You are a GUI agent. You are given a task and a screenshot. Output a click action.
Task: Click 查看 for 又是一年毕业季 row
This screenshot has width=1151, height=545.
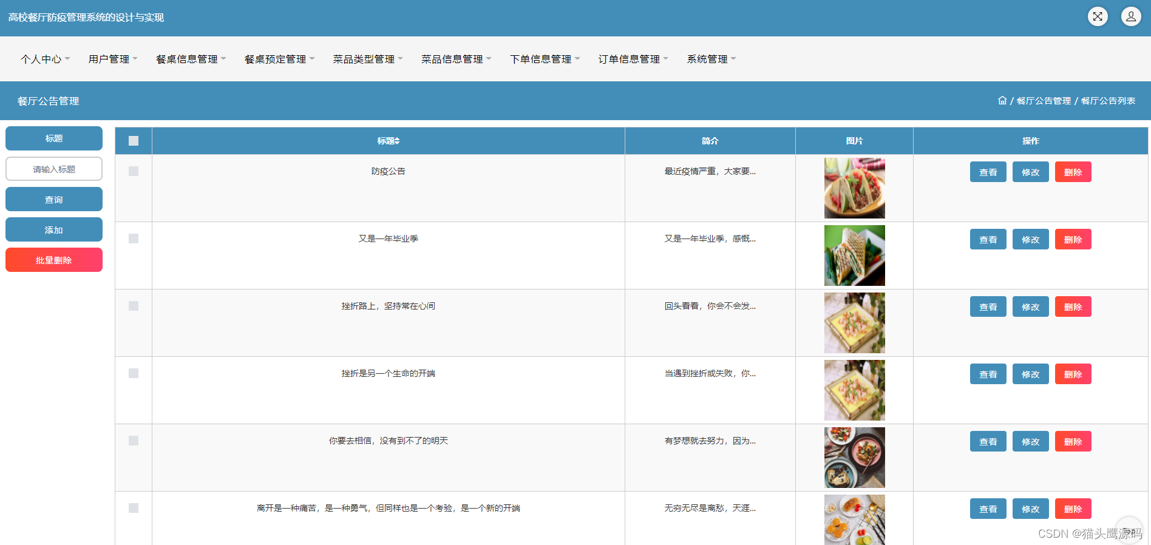tap(988, 239)
